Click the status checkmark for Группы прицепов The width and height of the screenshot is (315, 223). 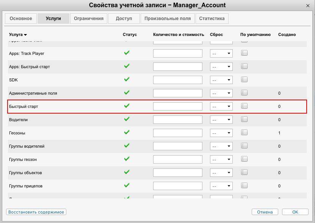127,185
